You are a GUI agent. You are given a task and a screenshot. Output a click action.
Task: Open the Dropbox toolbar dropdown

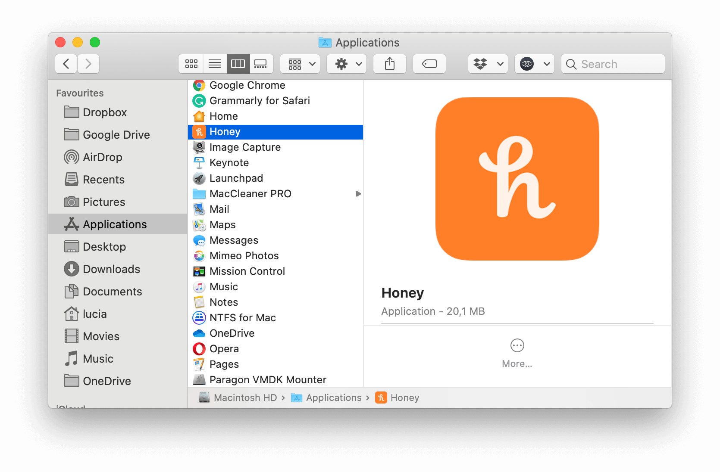pyautogui.click(x=488, y=64)
